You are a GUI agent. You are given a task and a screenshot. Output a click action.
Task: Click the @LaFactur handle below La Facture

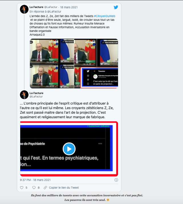tap(36, 97)
